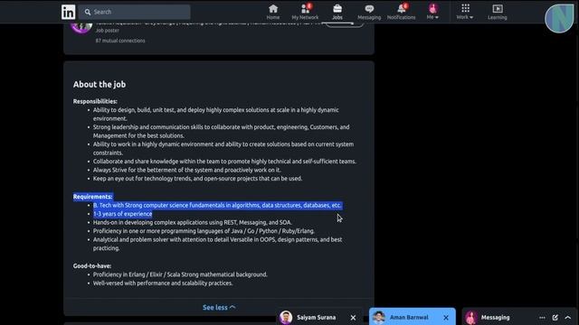Image resolution: width=579 pixels, height=325 pixels.
Task: Click the Well-versed with performance line
Action: 163,283
